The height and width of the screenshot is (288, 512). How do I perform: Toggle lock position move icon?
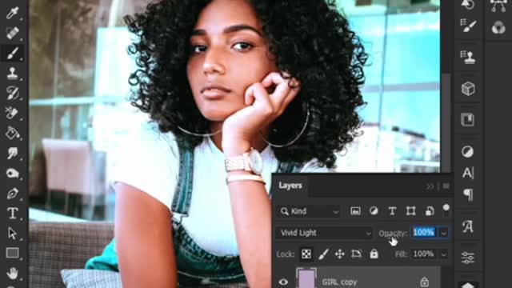click(x=339, y=254)
